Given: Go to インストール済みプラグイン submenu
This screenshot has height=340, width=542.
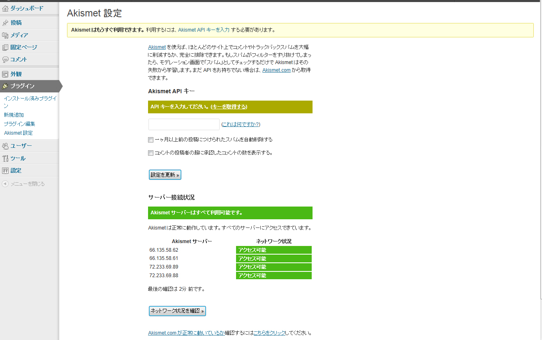Looking at the screenshot, I should tap(30, 102).
